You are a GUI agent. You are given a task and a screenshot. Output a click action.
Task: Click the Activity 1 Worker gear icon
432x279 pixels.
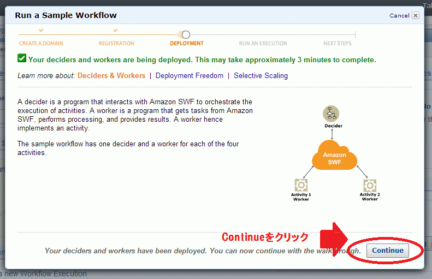tap(301, 185)
